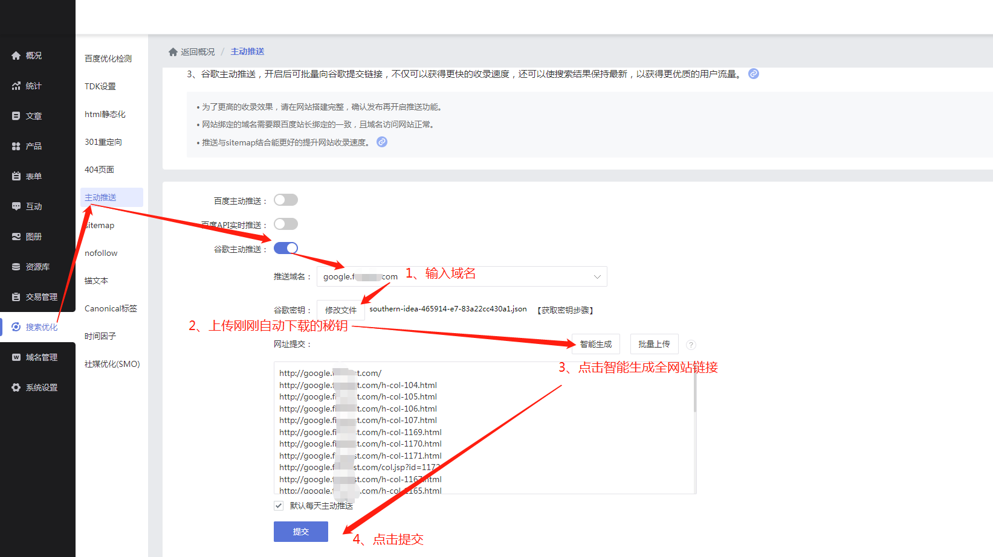
Task: Click the h-col-107.html URL line
Action: [358, 420]
